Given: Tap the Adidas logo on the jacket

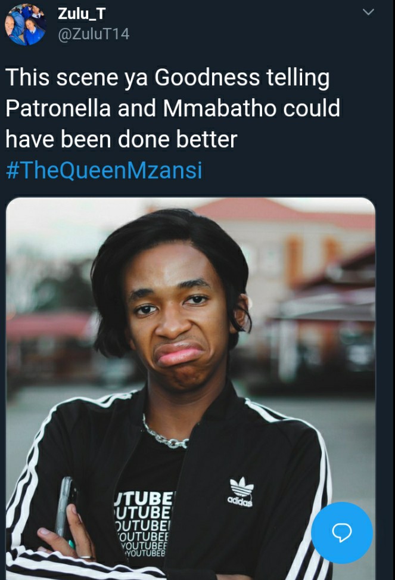Looking at the screenshot, I should coord(241,492).
